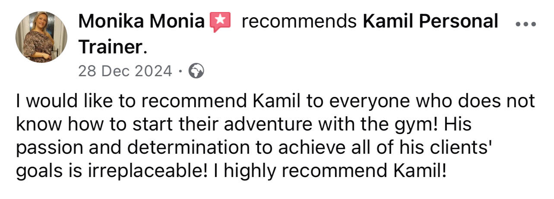Click review line starting "passion and determination"
Image resolution: width=554 pixels, height=199 pixels.
(254, 149)
